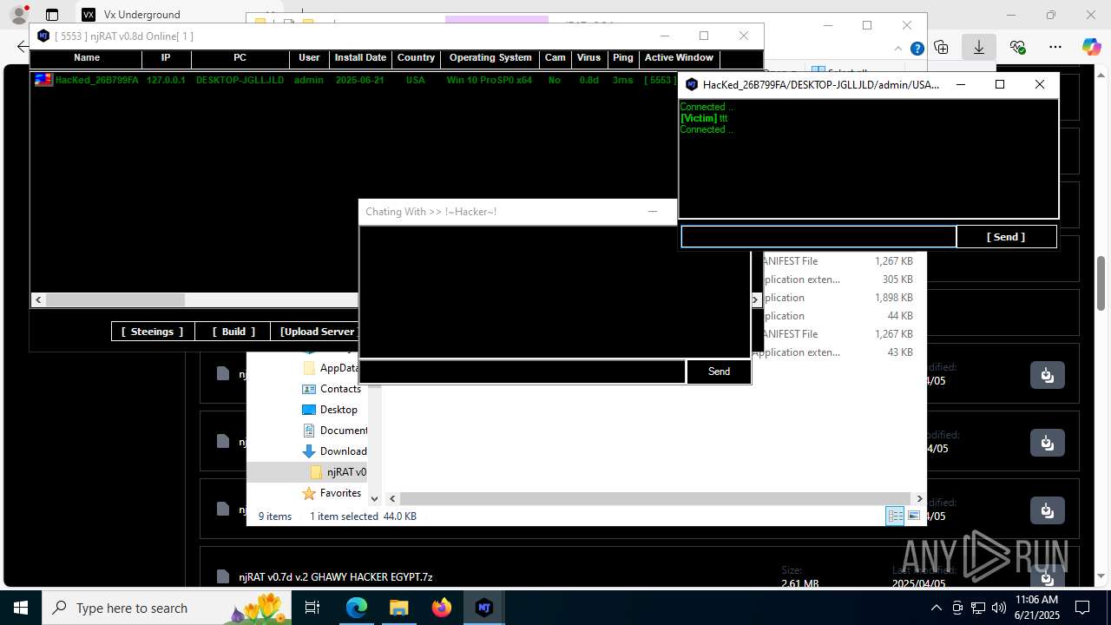Click [ Send ] in the victim chat window

point(1006,236)
